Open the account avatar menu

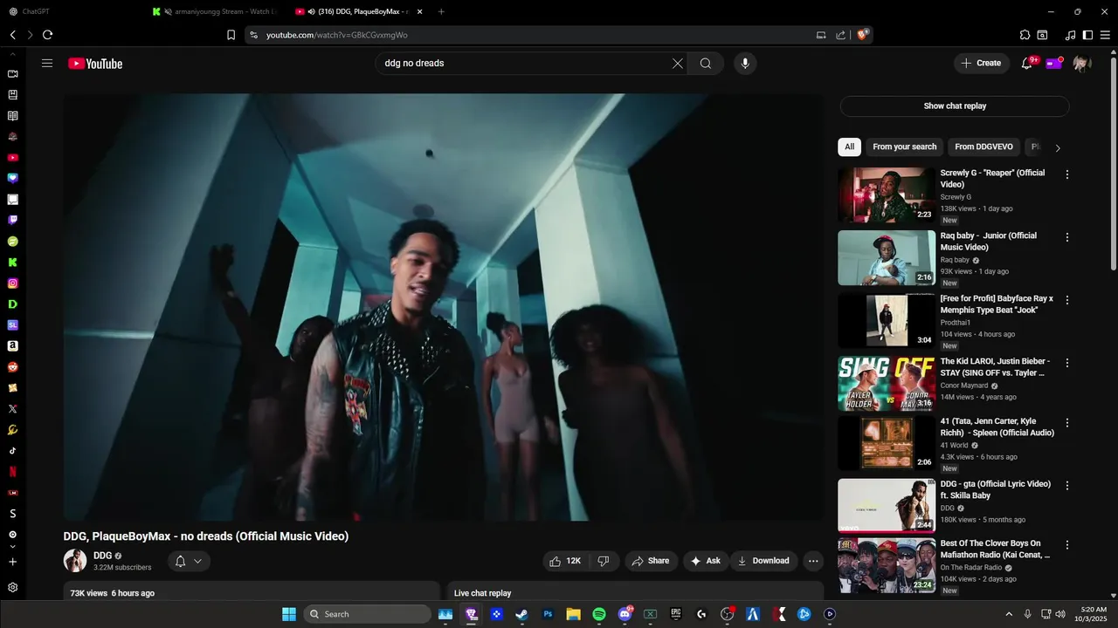pos(1081,63)
